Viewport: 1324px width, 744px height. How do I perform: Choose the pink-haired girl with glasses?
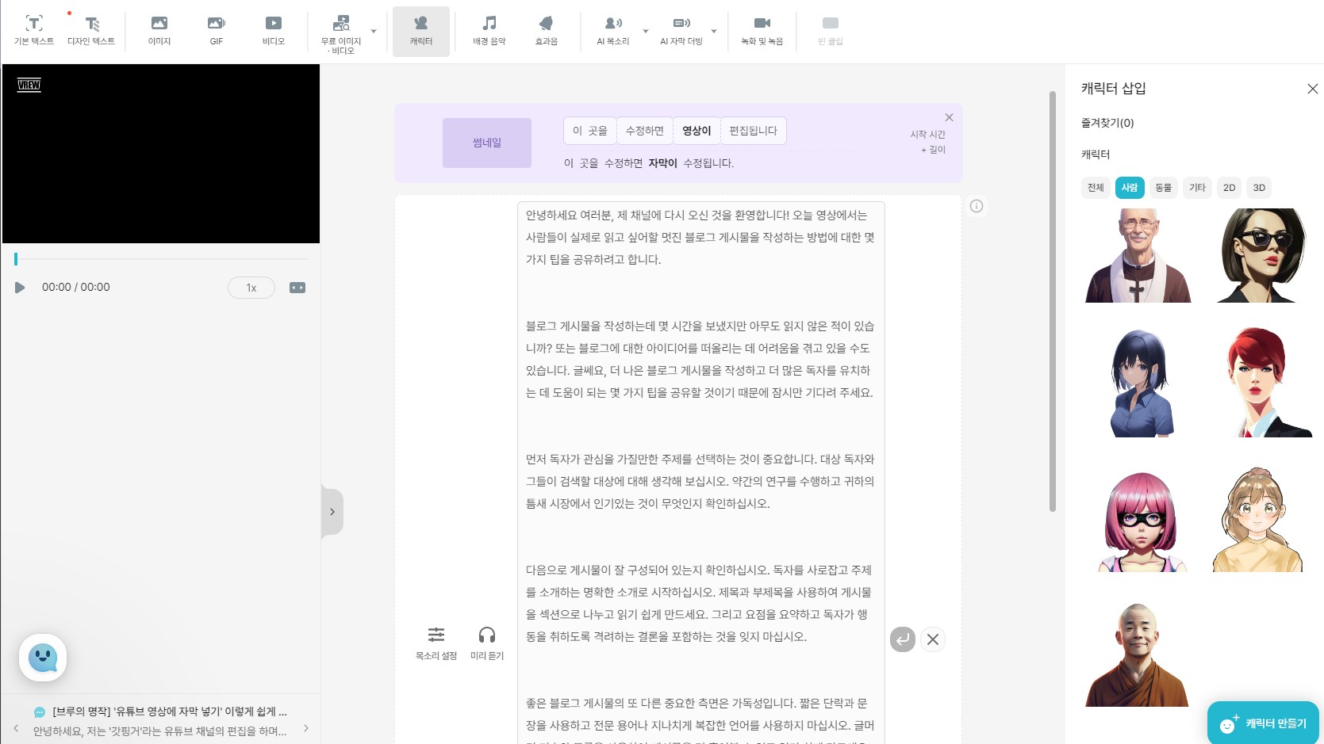tap(1142, 522)
